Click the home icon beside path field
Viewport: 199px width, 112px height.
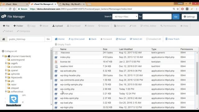click(x=3, y=39)
